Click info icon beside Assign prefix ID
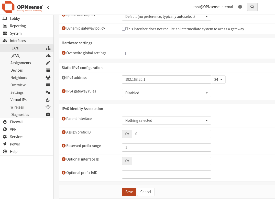 click(x=64, y=132)
